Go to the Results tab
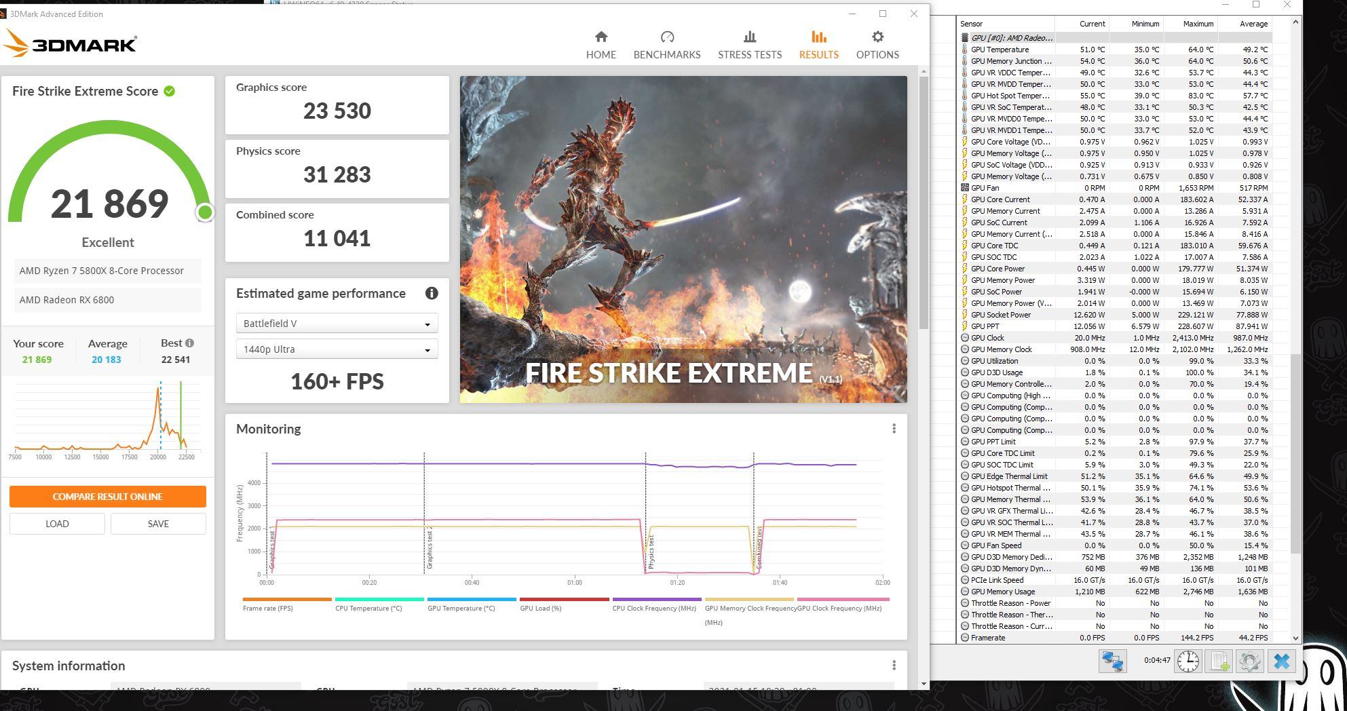The width and height of the screenshot is (1347, 711). [x=818, y=45]
